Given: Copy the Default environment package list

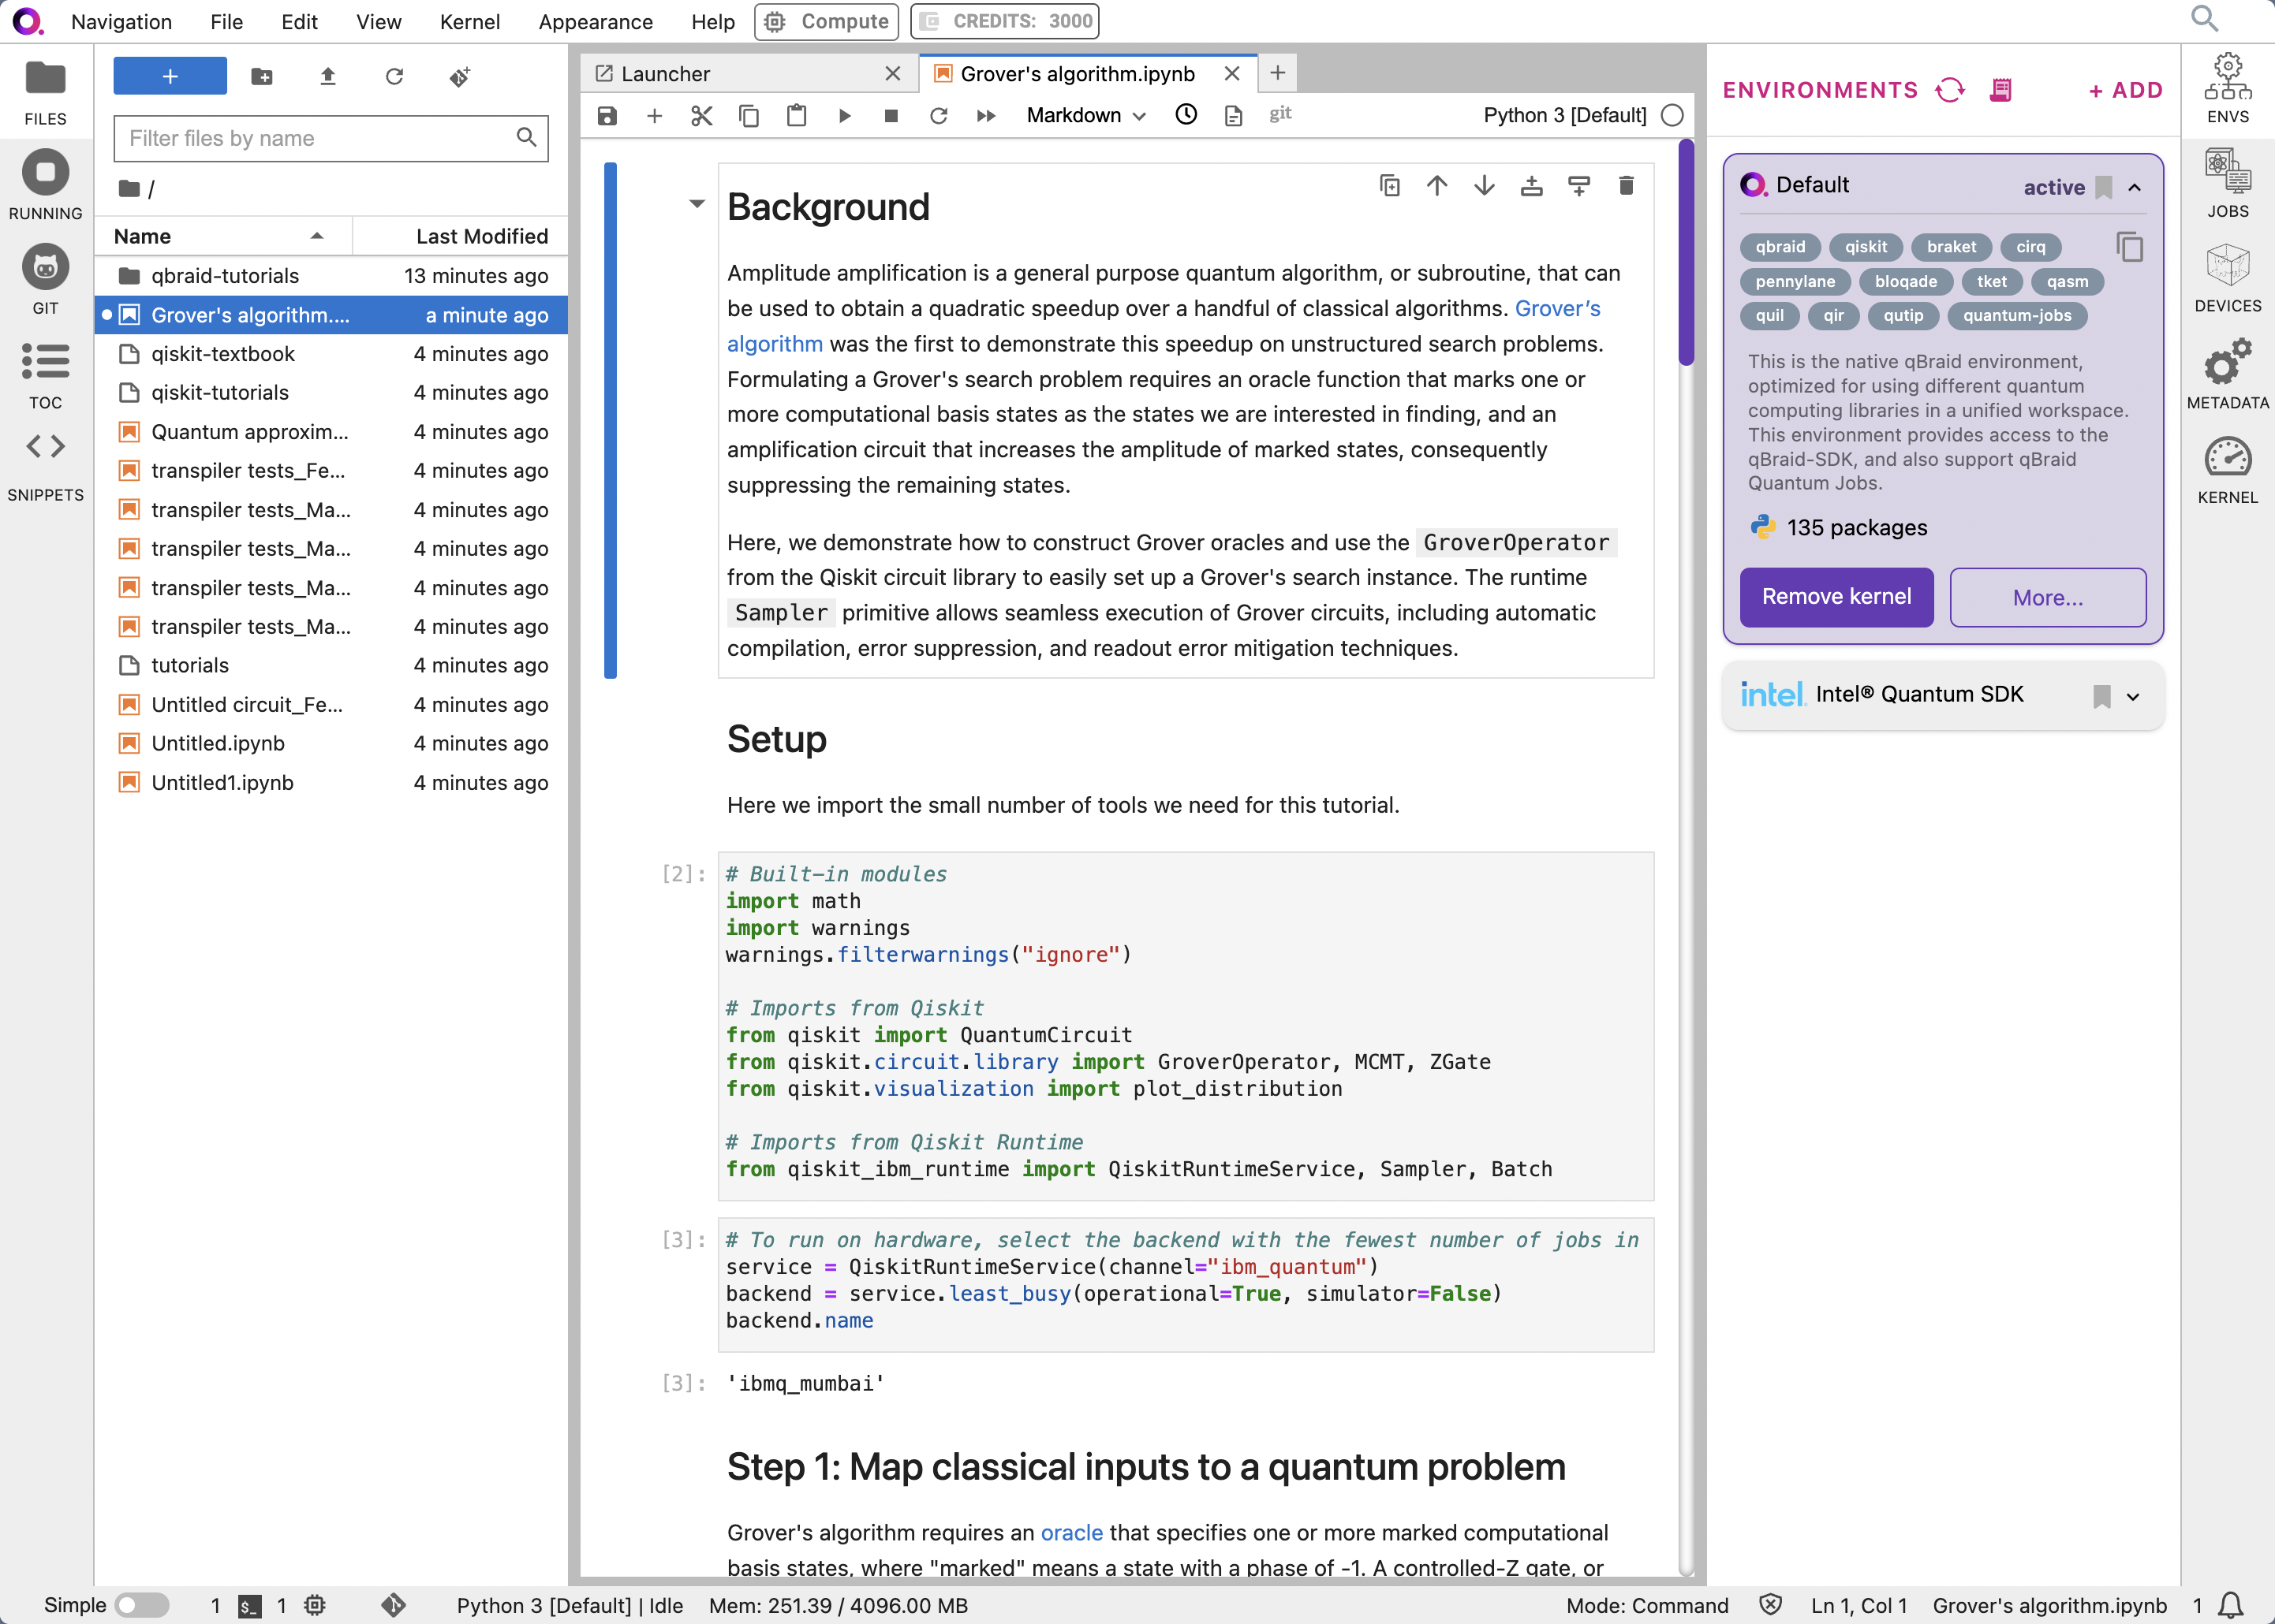Looking at the screenshot, I should click(2129, 246).
